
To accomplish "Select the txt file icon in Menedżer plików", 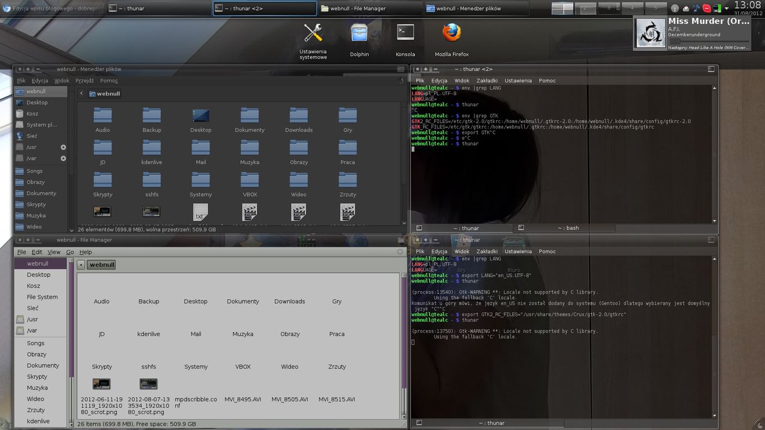I will (x=200, y=212).
